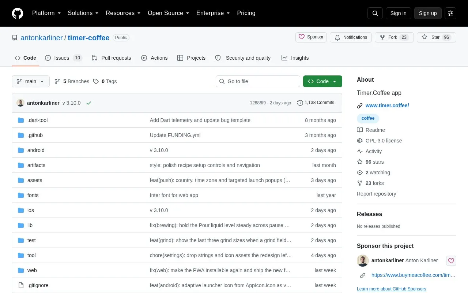Open the www.timer.coffee website link

[x=387, y=105]
